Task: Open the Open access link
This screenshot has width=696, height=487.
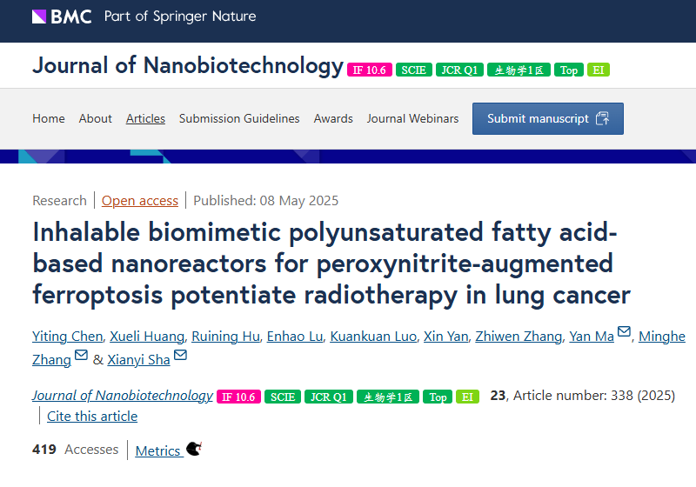Action: [x=140, y=201]
